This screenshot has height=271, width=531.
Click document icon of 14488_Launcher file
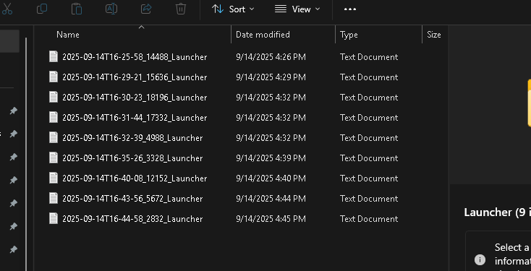click(54, 56)
